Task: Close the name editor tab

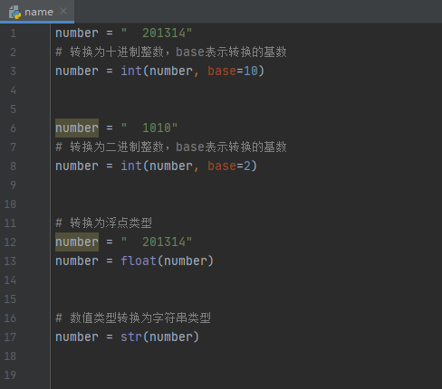Action: 63,11
